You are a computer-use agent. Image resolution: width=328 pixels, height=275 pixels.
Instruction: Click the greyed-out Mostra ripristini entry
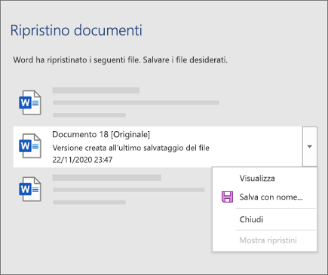(x=268, y=240)
